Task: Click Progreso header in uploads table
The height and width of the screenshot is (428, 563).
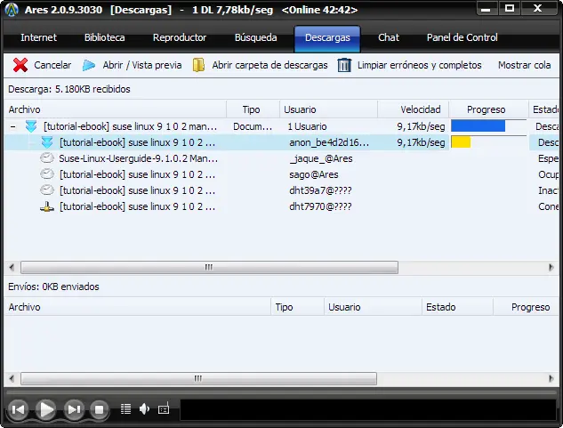Action: point(527,307)
